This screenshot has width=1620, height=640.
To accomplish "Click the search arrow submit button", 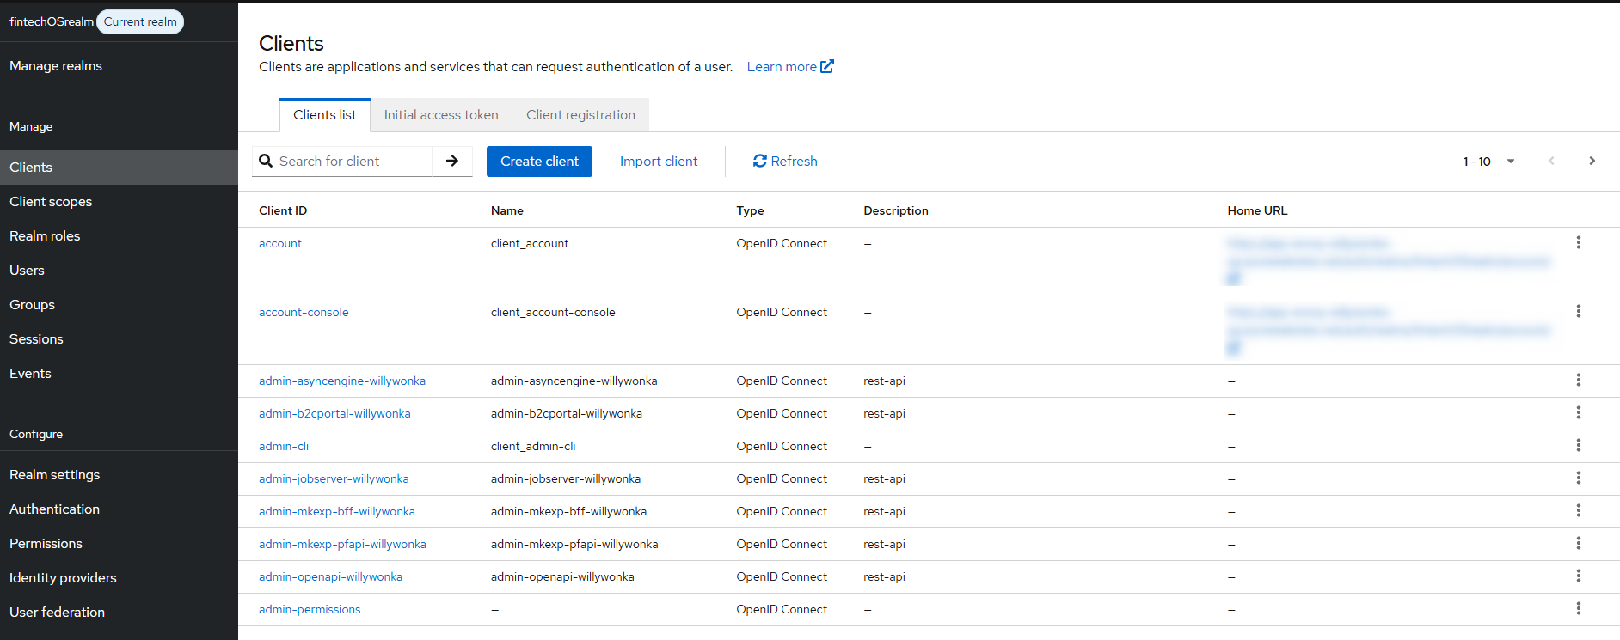I will pyautogui.click(x=451, y=162).
